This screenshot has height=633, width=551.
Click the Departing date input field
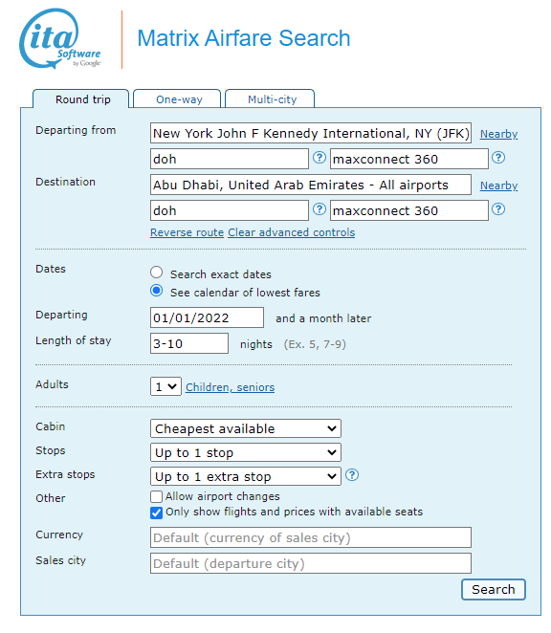click(x=207, y=317)
